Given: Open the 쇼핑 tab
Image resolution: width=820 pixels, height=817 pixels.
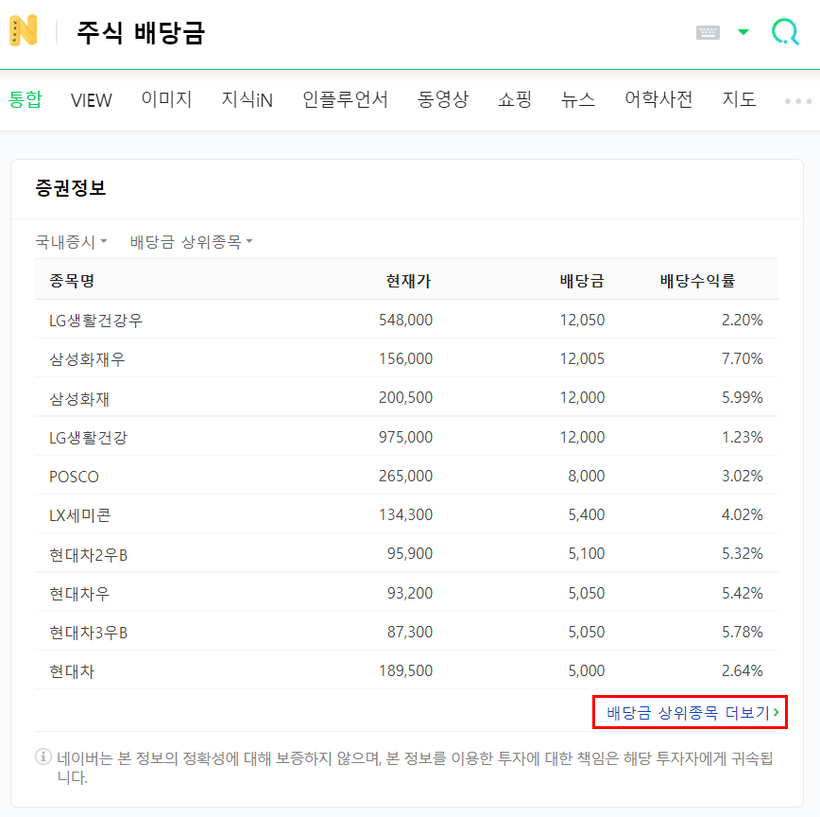Looking at the screenshot, I should (x=515, y=99).
